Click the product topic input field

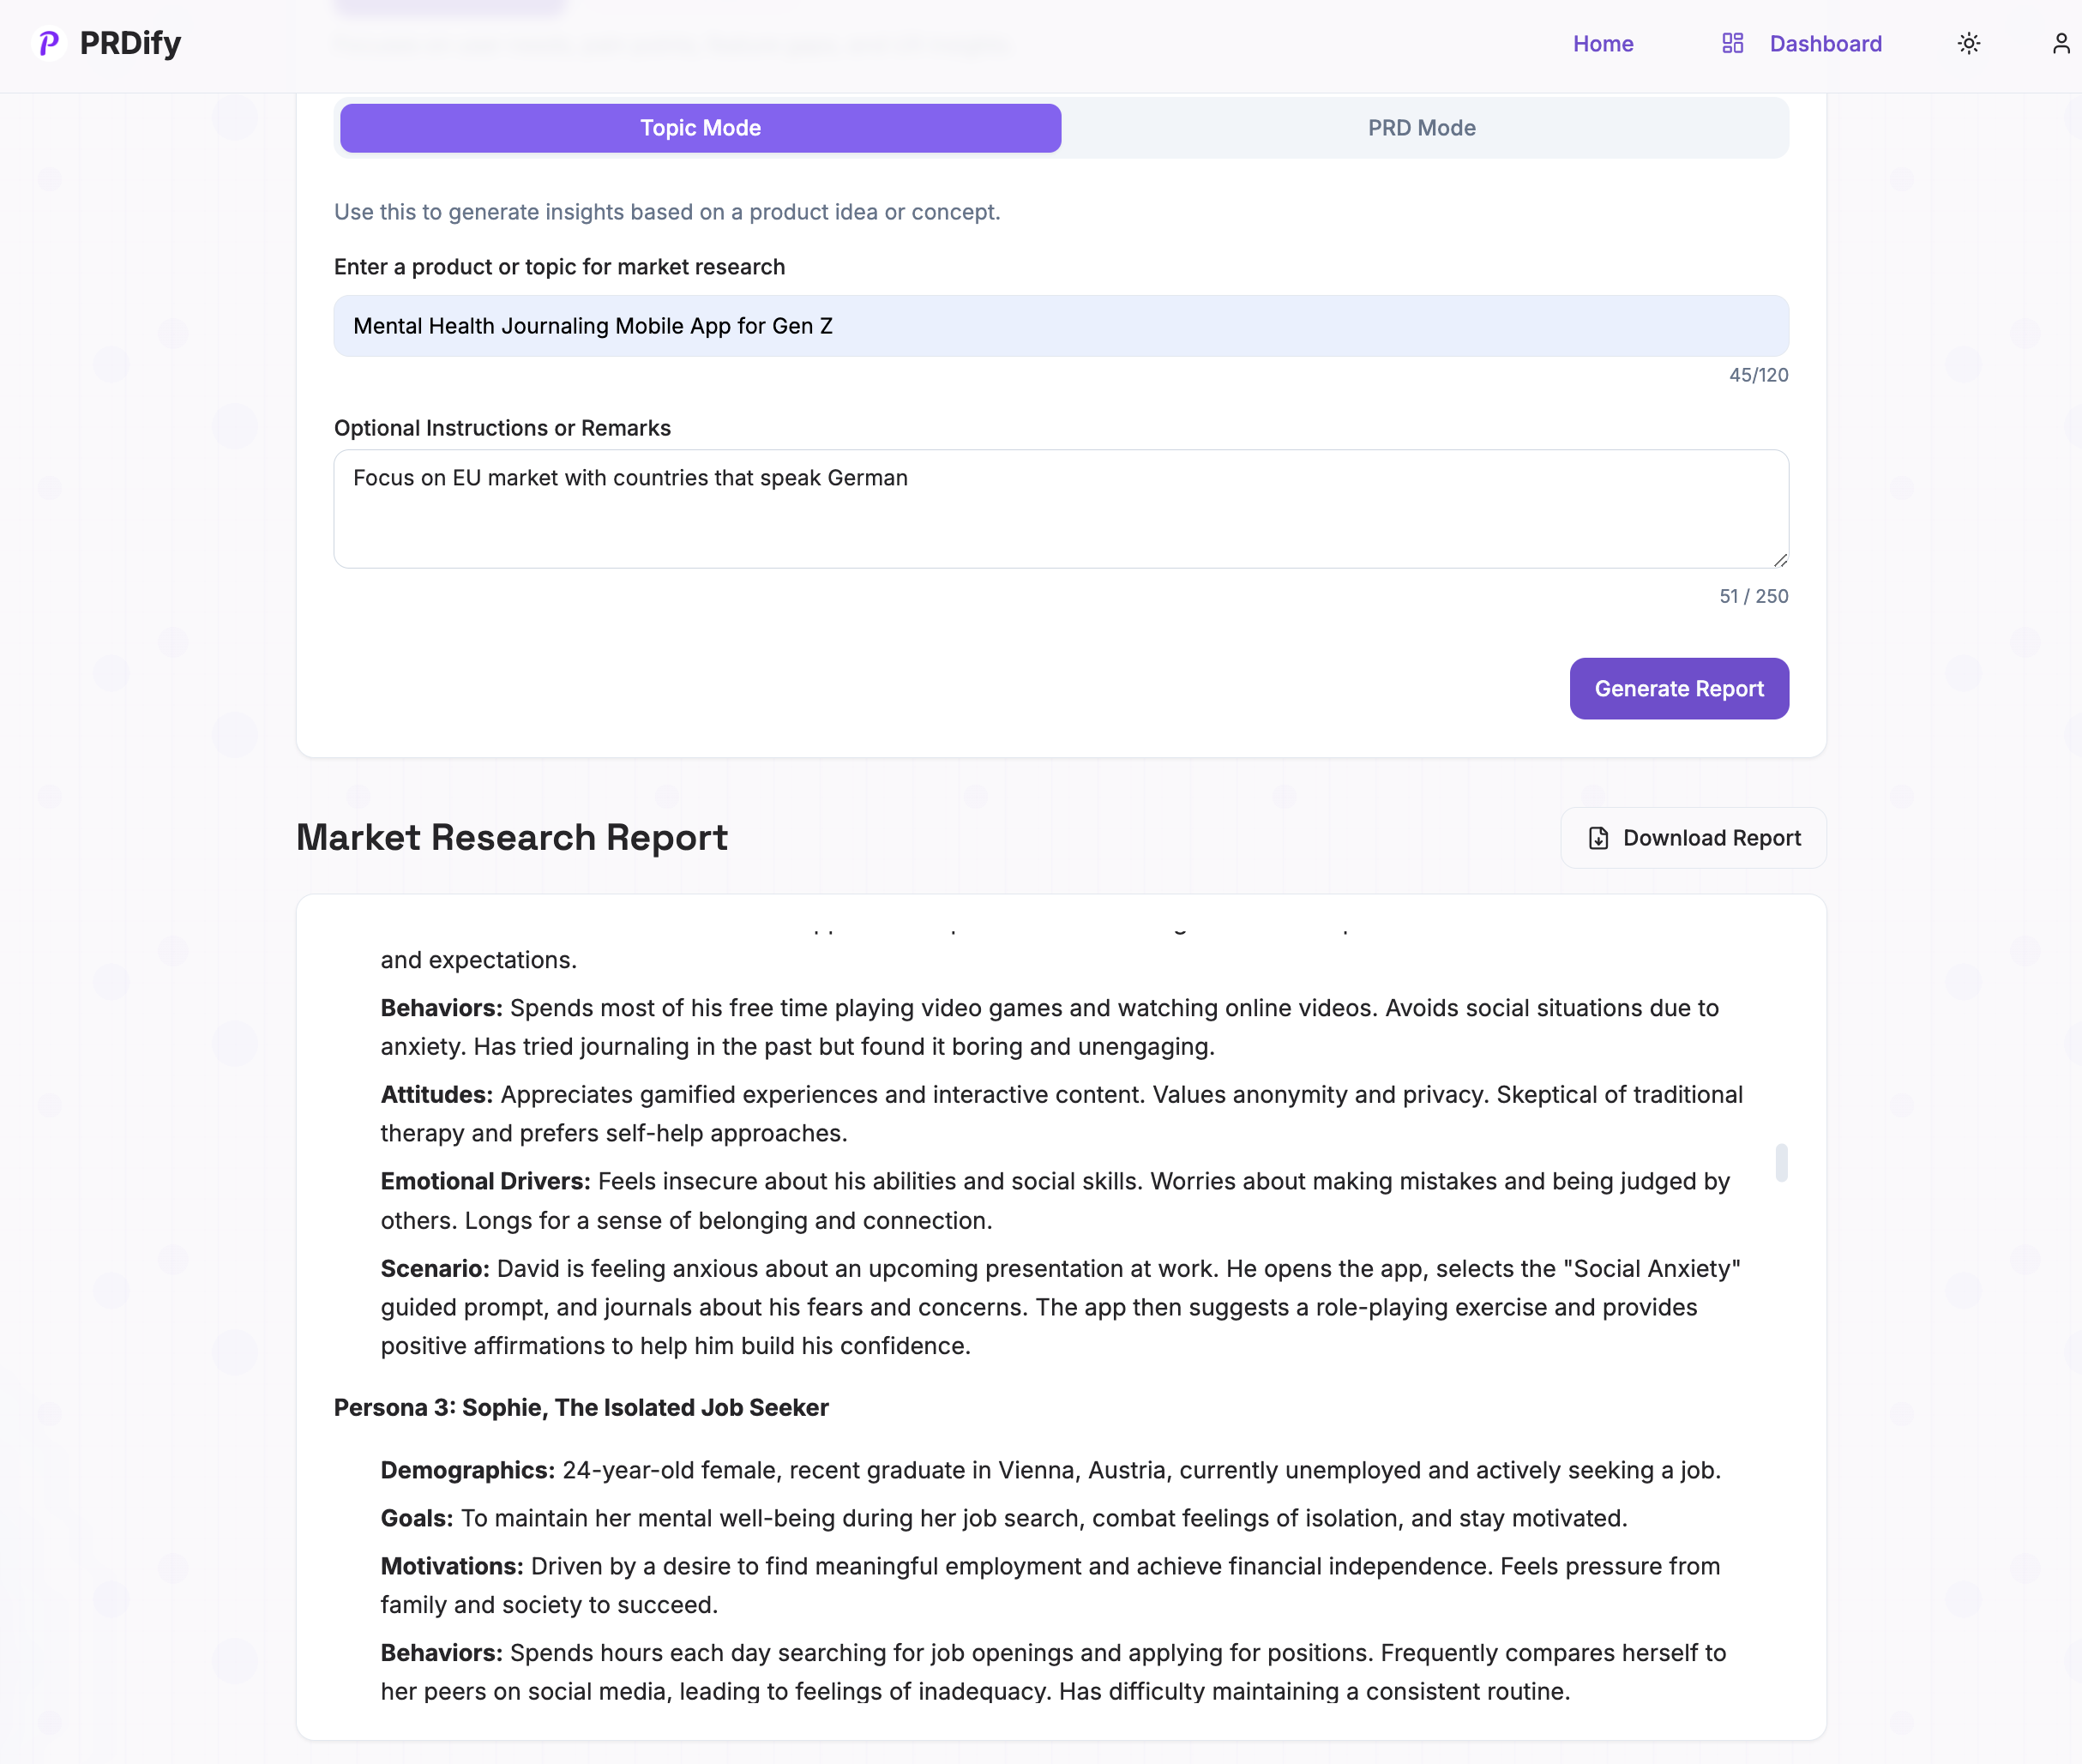tap(1061, 325)
